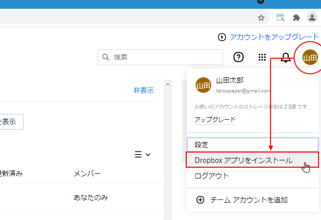Sort by the 更新済み column header
Viewport: 321px width, 220px height.
(x=11, y=174)
